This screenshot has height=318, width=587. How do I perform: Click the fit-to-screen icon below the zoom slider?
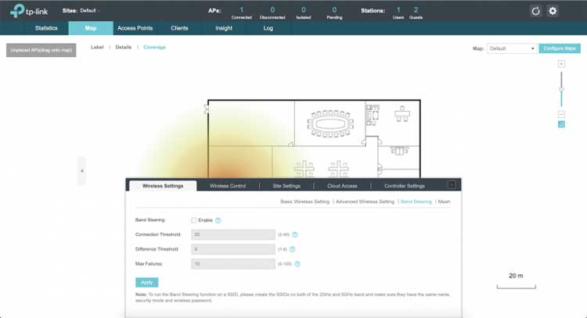tap(561, 124)
